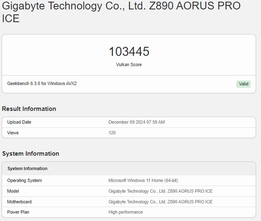Click the 120 views count
Viewport: 261px width, 221px height.
pos(112,133)
